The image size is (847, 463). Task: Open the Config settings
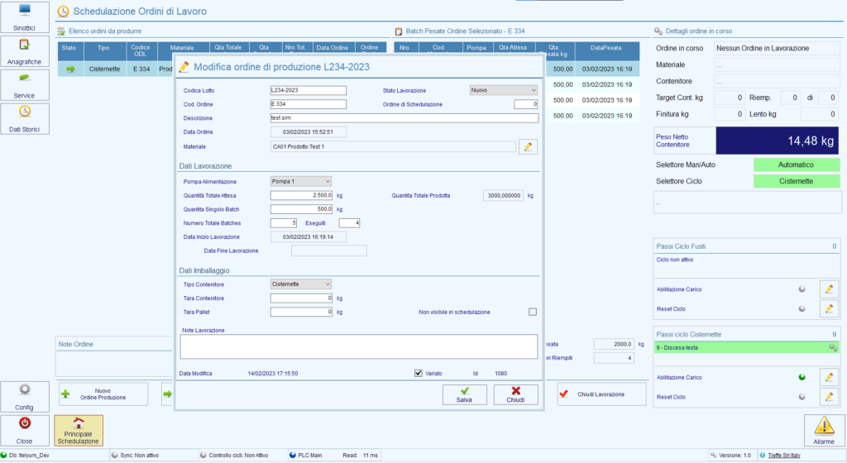click(24, 397)
